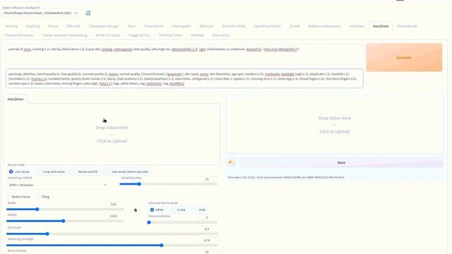The height and width of the screenshot is (254, 452).
Task: Open the txt2video tab
Action: [357, 26]
